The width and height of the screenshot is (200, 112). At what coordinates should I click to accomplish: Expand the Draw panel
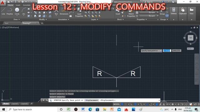click(x=17, y=19)
